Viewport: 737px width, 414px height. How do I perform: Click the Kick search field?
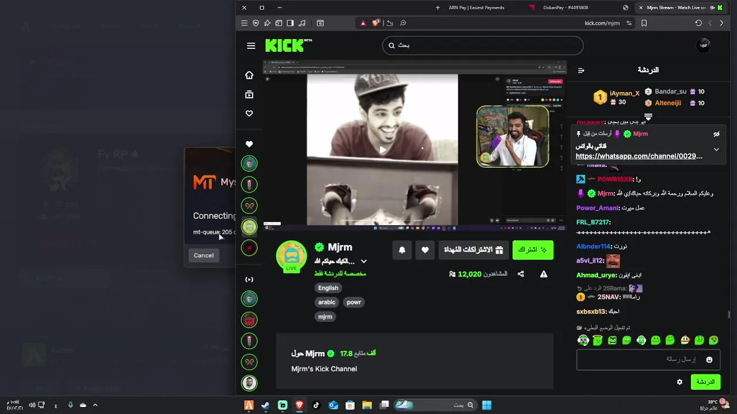[483, 45]
